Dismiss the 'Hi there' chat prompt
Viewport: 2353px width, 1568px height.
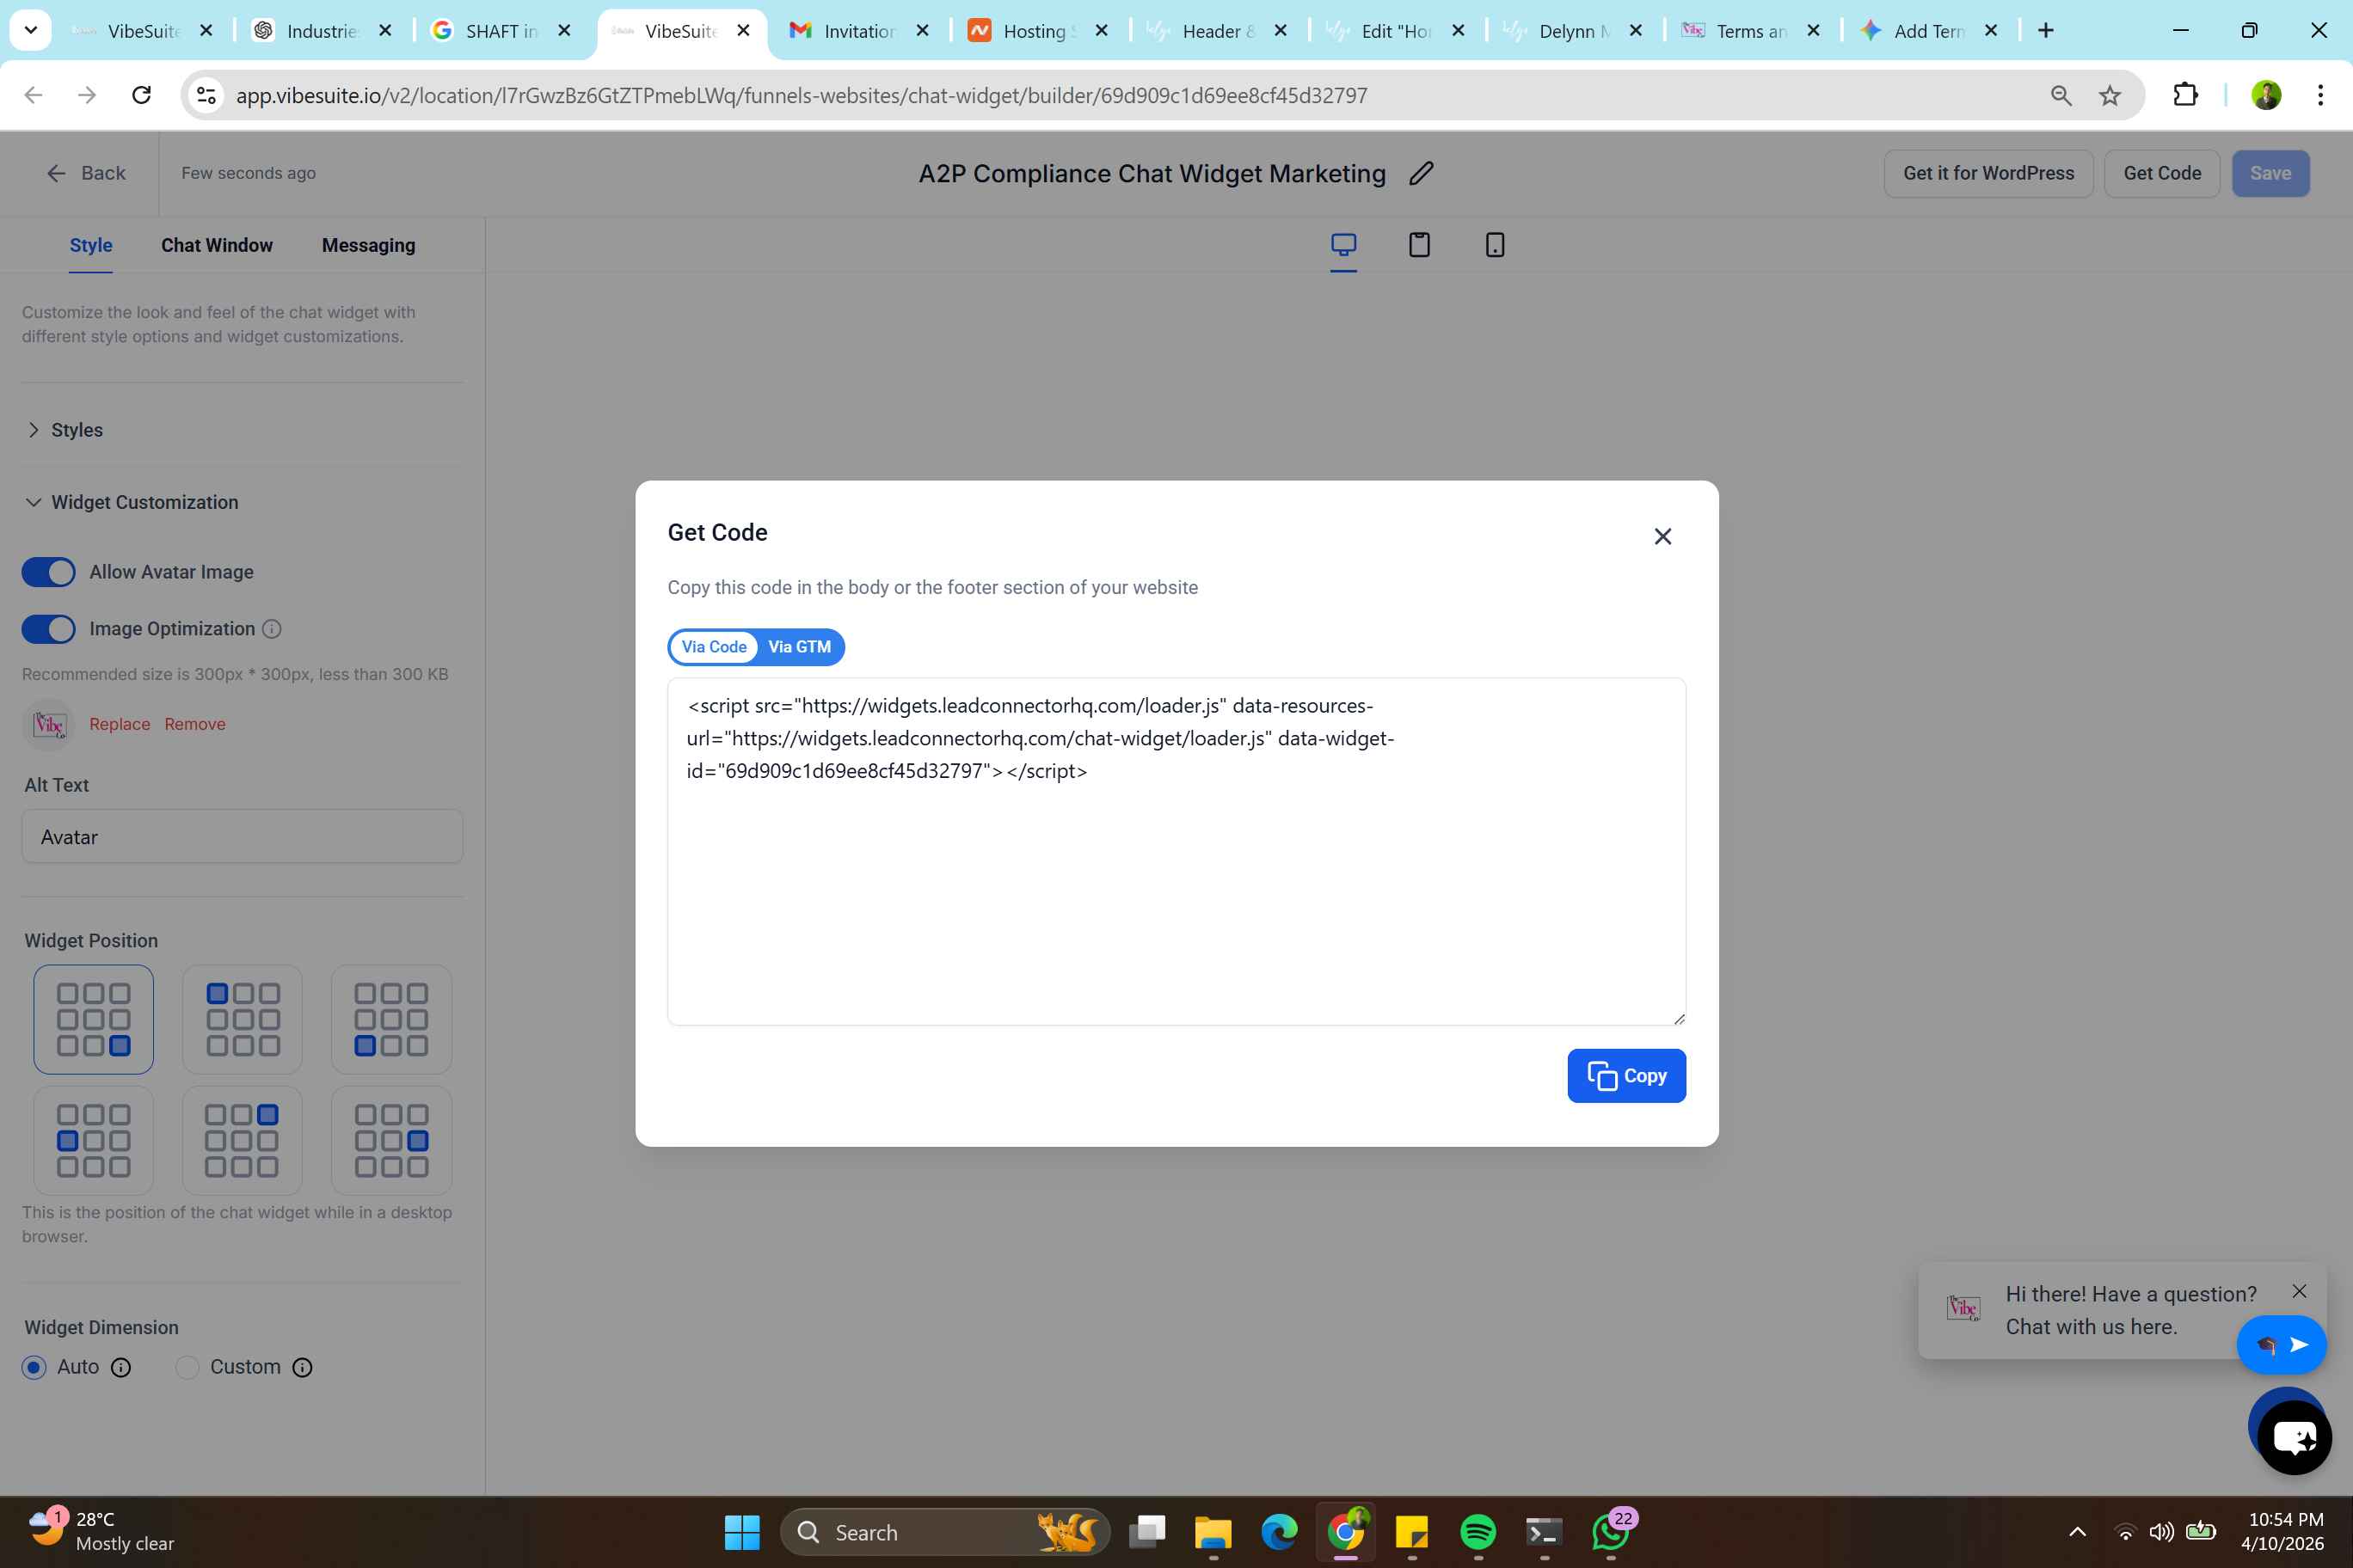click(x=2299, y=1291)
